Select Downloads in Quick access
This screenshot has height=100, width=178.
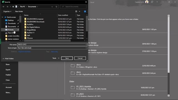click(12, 23)
